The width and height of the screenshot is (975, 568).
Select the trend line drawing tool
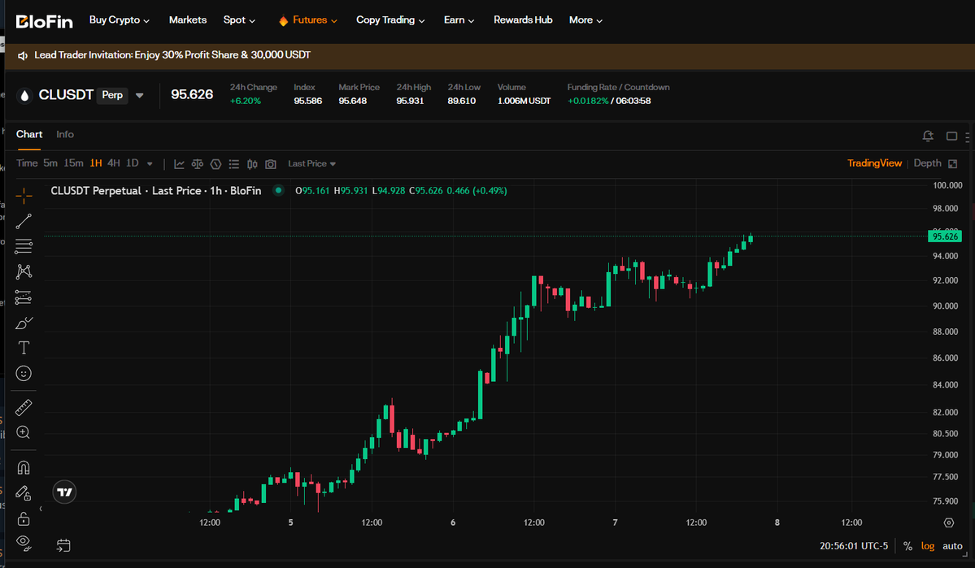[24, 221]
